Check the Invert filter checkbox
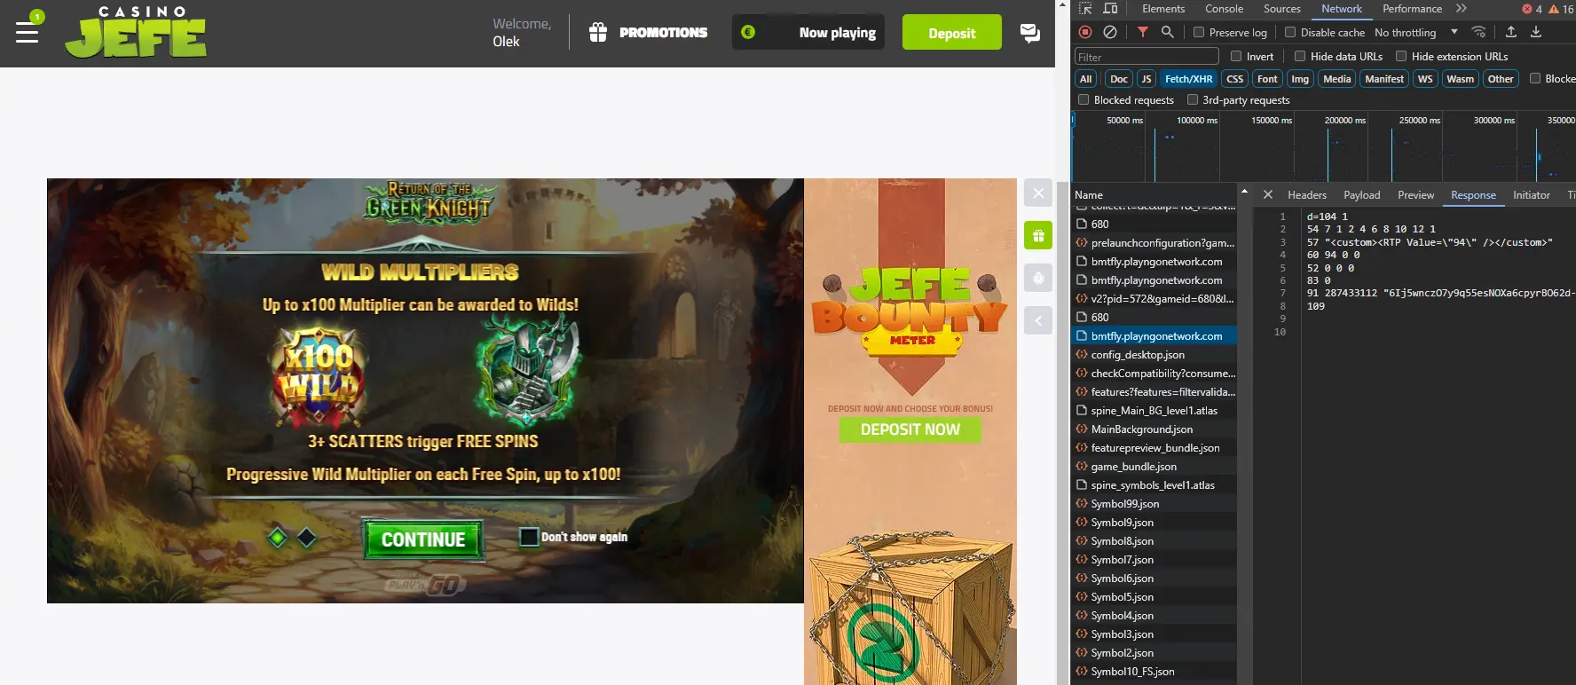The height and width of the screenshot is (685, 1576). click(1236, 56)
